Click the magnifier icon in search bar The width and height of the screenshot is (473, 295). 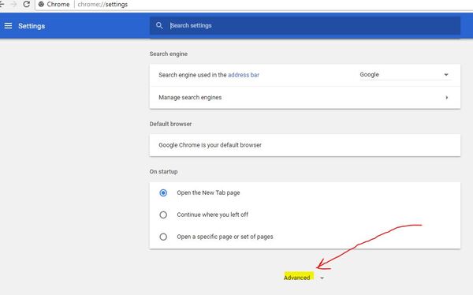[x=159, y=26]
